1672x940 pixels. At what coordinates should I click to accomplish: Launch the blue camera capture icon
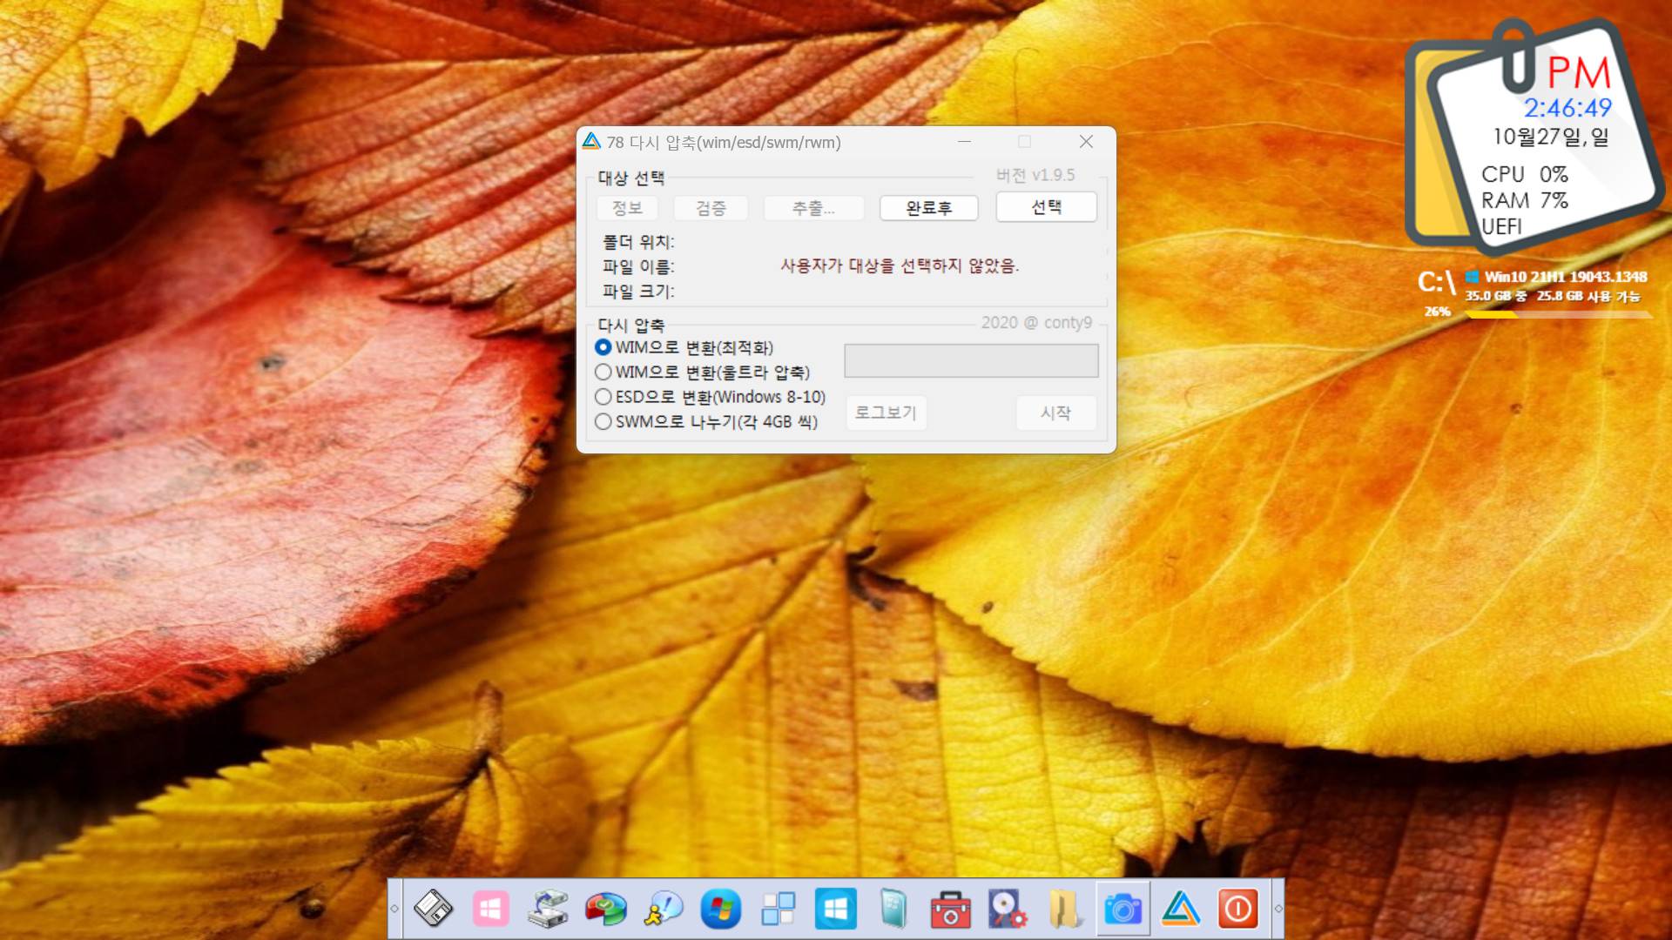point(1123,909)
